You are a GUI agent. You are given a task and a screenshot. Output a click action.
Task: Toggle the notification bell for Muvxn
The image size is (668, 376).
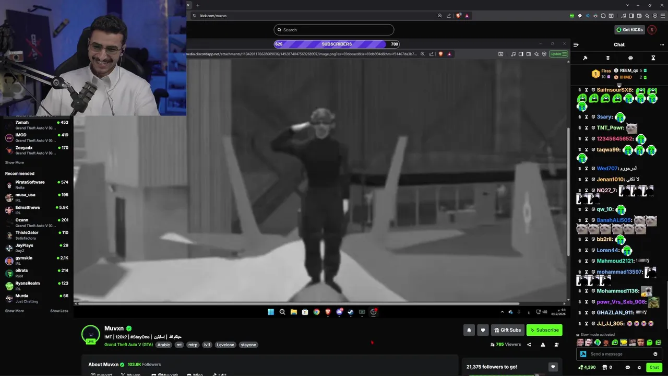(x=469, y=330)
